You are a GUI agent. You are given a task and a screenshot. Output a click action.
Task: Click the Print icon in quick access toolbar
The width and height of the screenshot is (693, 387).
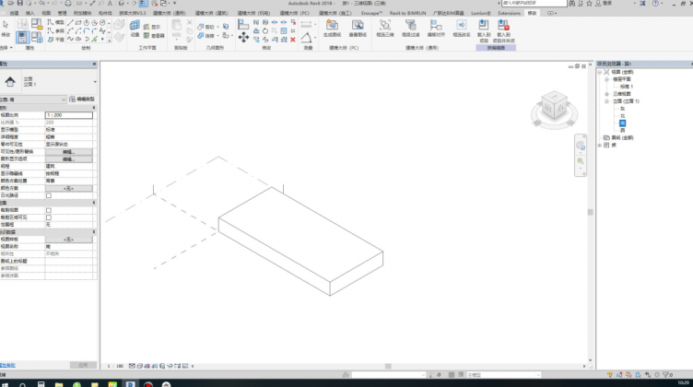click(x=68, y=3)
